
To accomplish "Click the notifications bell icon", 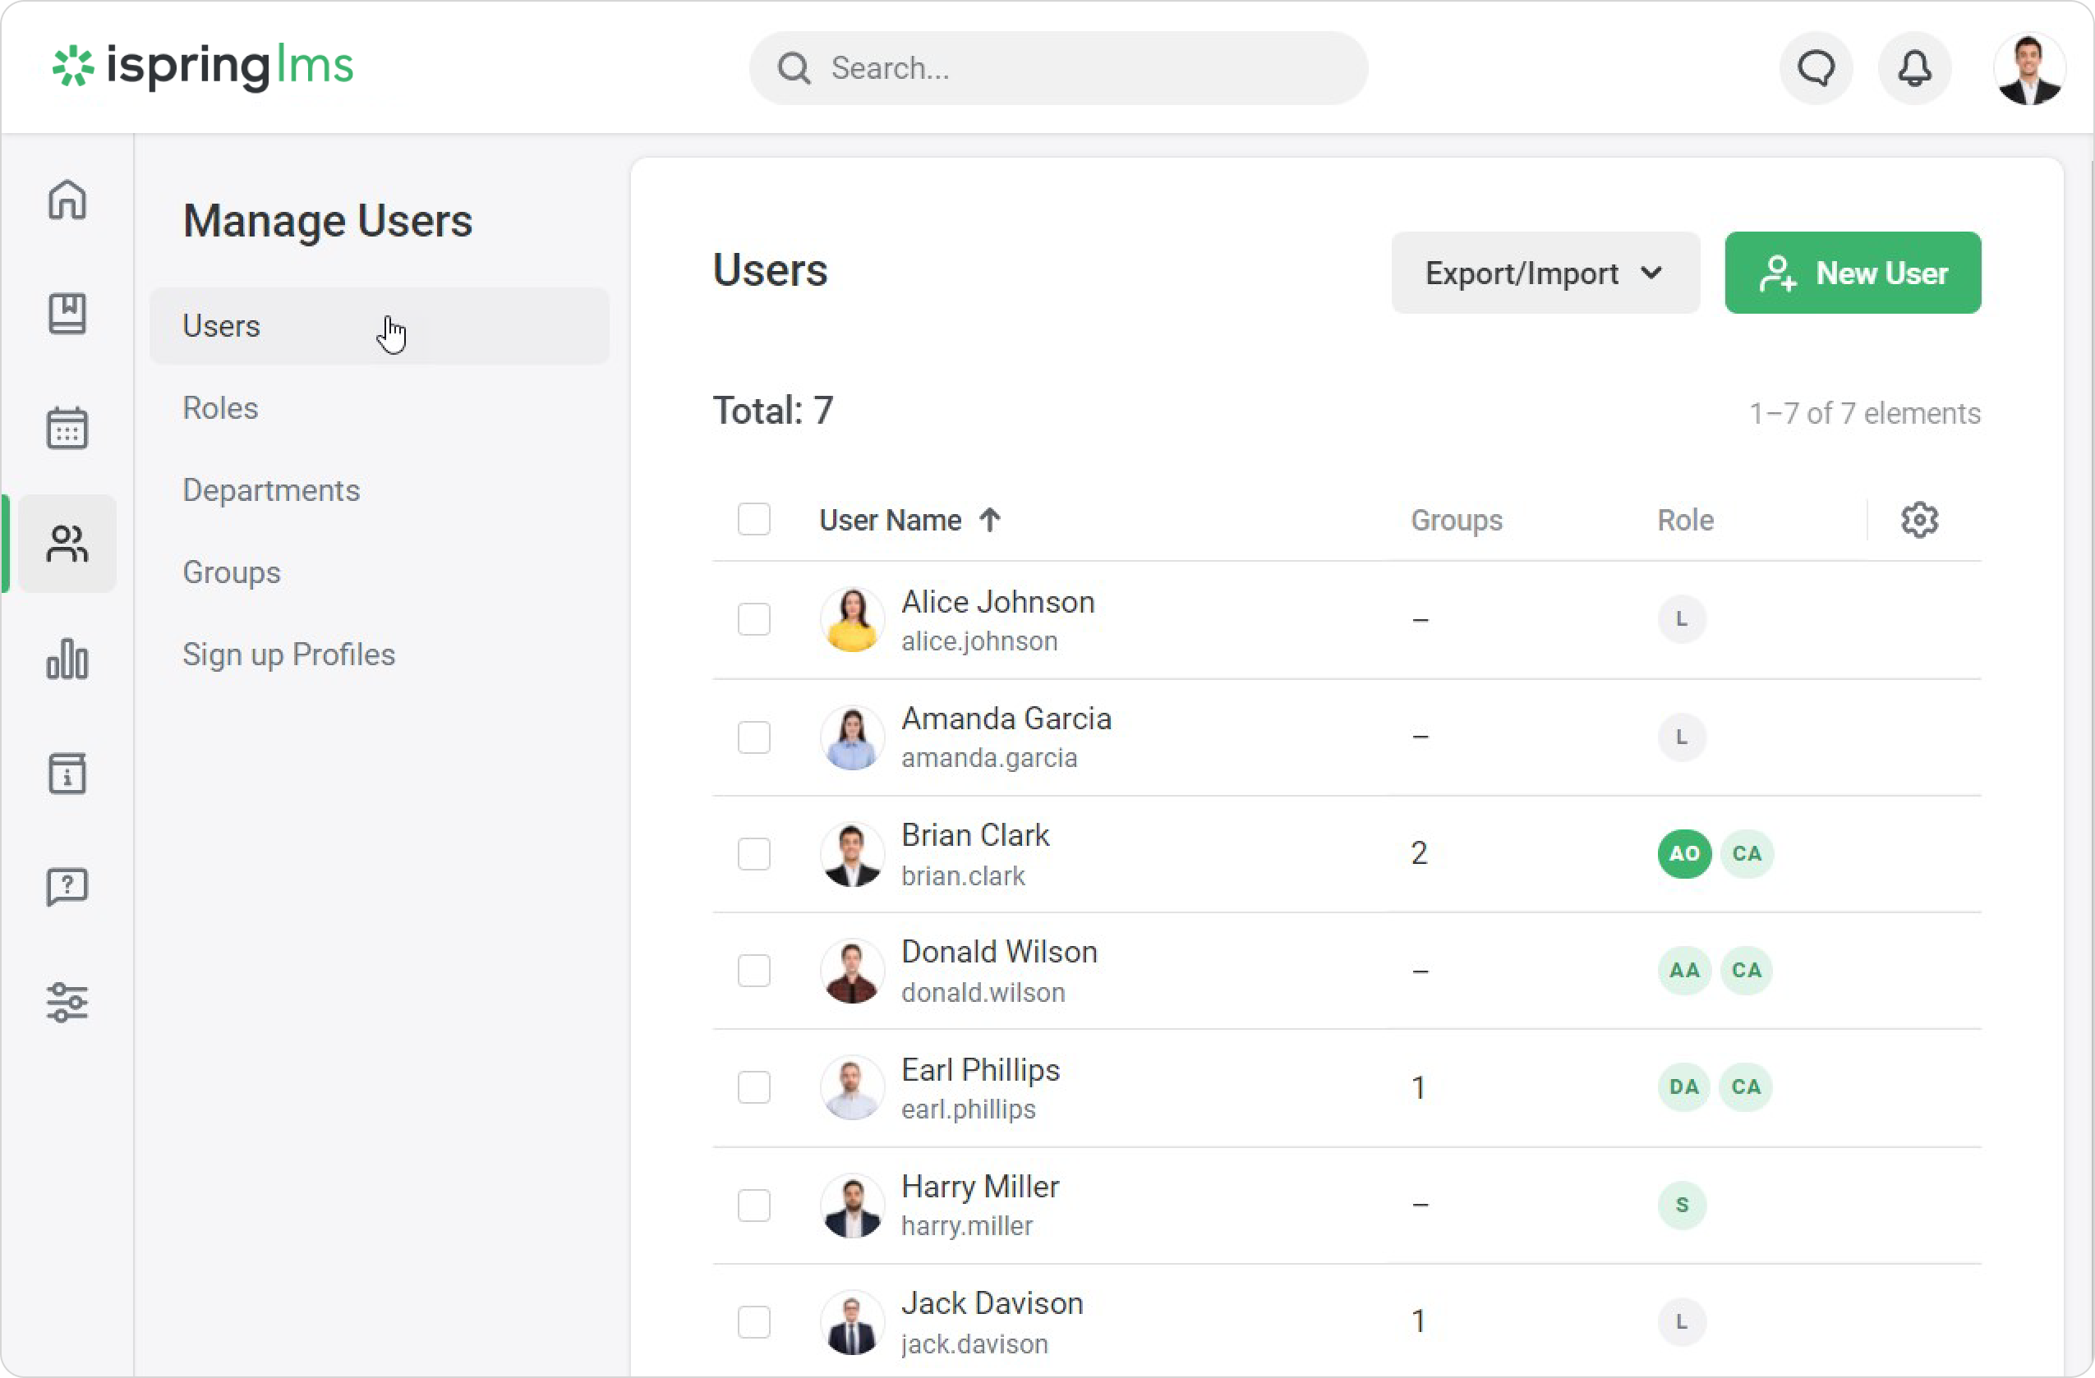I will (x=1913, y=69).
